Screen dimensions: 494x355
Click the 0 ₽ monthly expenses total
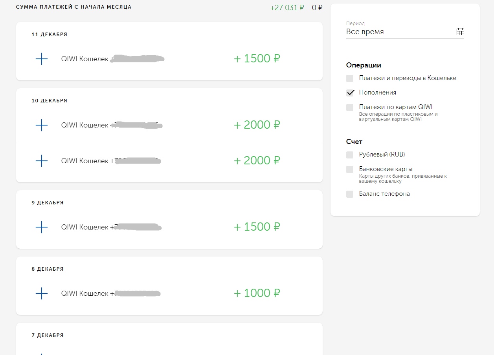pyautogui.click(x=317, y=7)
